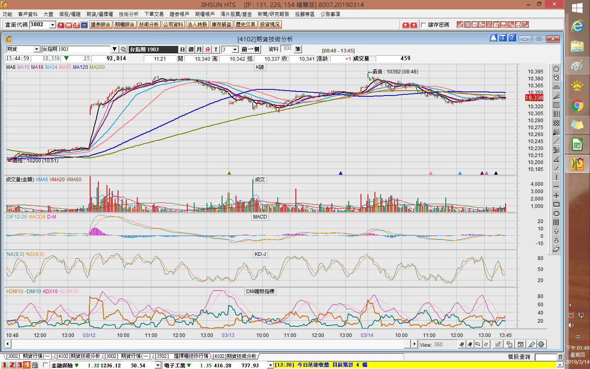Click the blue question-mark help icon
Viewport: 590px width, 369px height.
point(512,38)
